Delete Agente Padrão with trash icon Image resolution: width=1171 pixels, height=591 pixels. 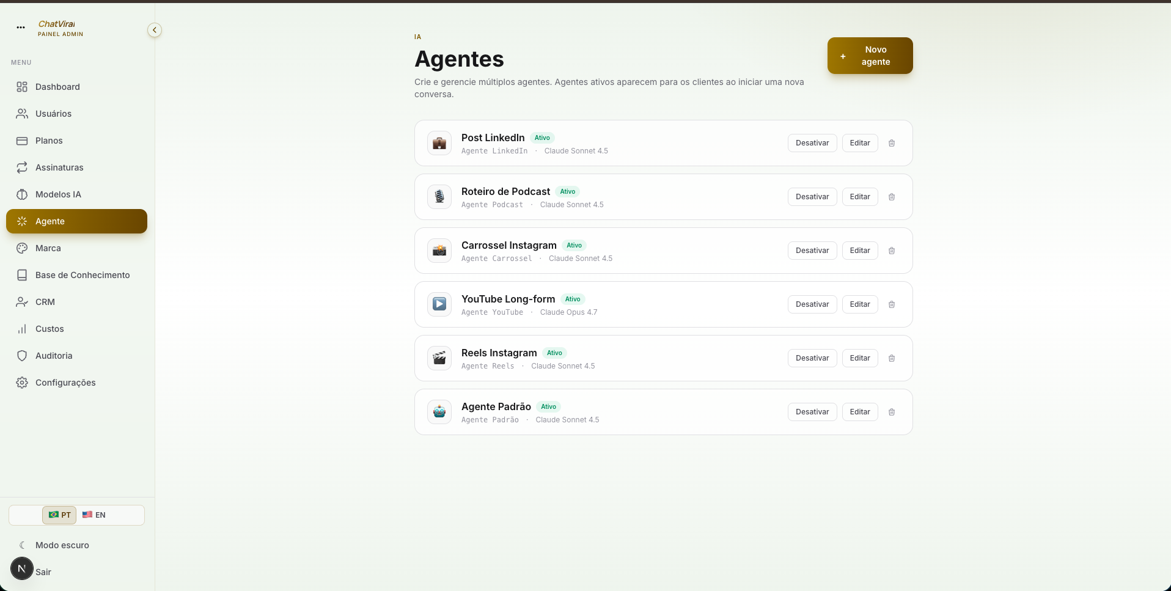pyautogui.click(x=892, y=412)
